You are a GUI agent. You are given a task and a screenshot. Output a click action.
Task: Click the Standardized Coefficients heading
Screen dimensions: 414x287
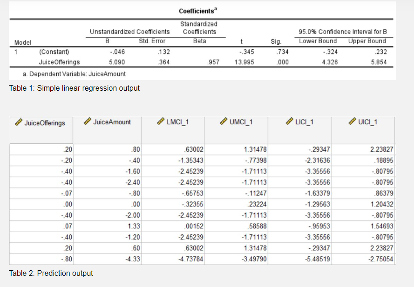coord(199,28)
